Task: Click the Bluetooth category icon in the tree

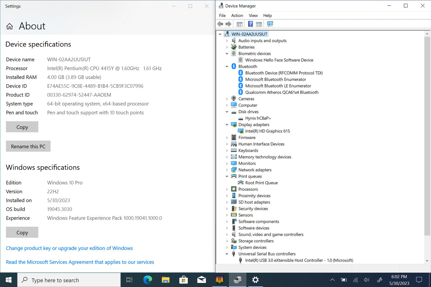Action: click(234, 66)
